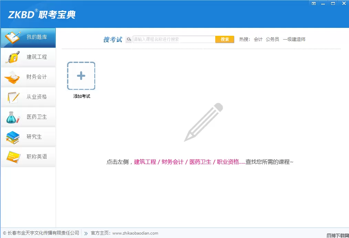The width and height of the screenshot is (349, 238).
Task: Select hot search term 公务员
Action: pos(272,40)
